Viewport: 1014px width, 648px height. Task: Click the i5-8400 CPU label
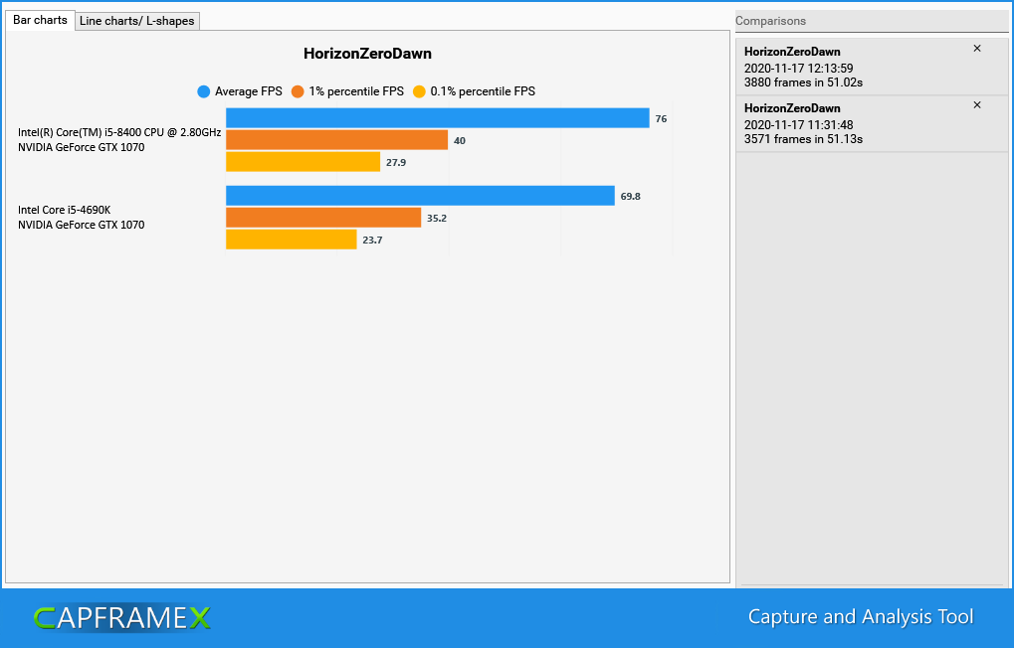pos(119,132)
